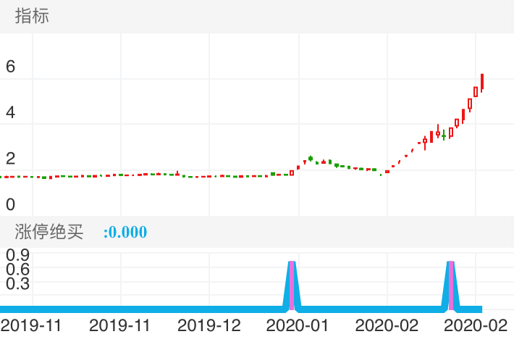The height and width of the screenshot is (342, 514).
Task: Click the lowest green candlestick just before the February rally
Action: coord(381,174)
